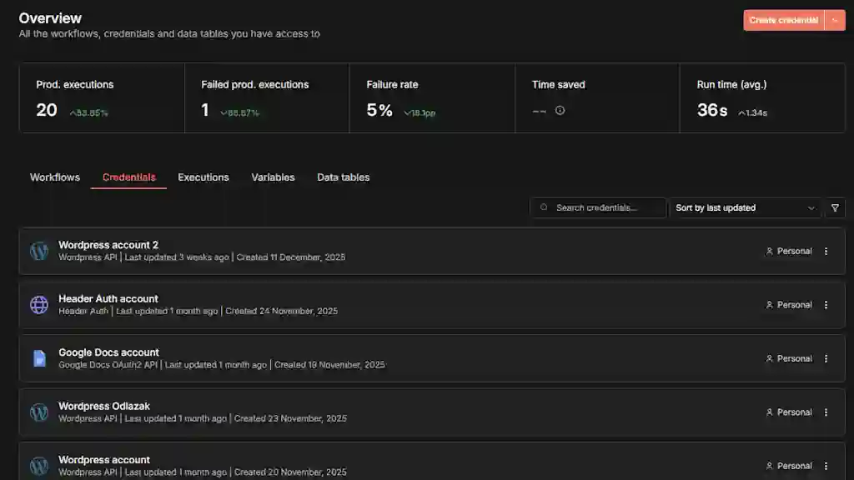Expand the Sort by last updated dropdown

click(x=746, y=207)
